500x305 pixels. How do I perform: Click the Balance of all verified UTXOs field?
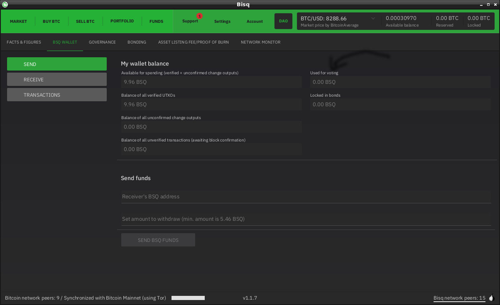point(211,105)
